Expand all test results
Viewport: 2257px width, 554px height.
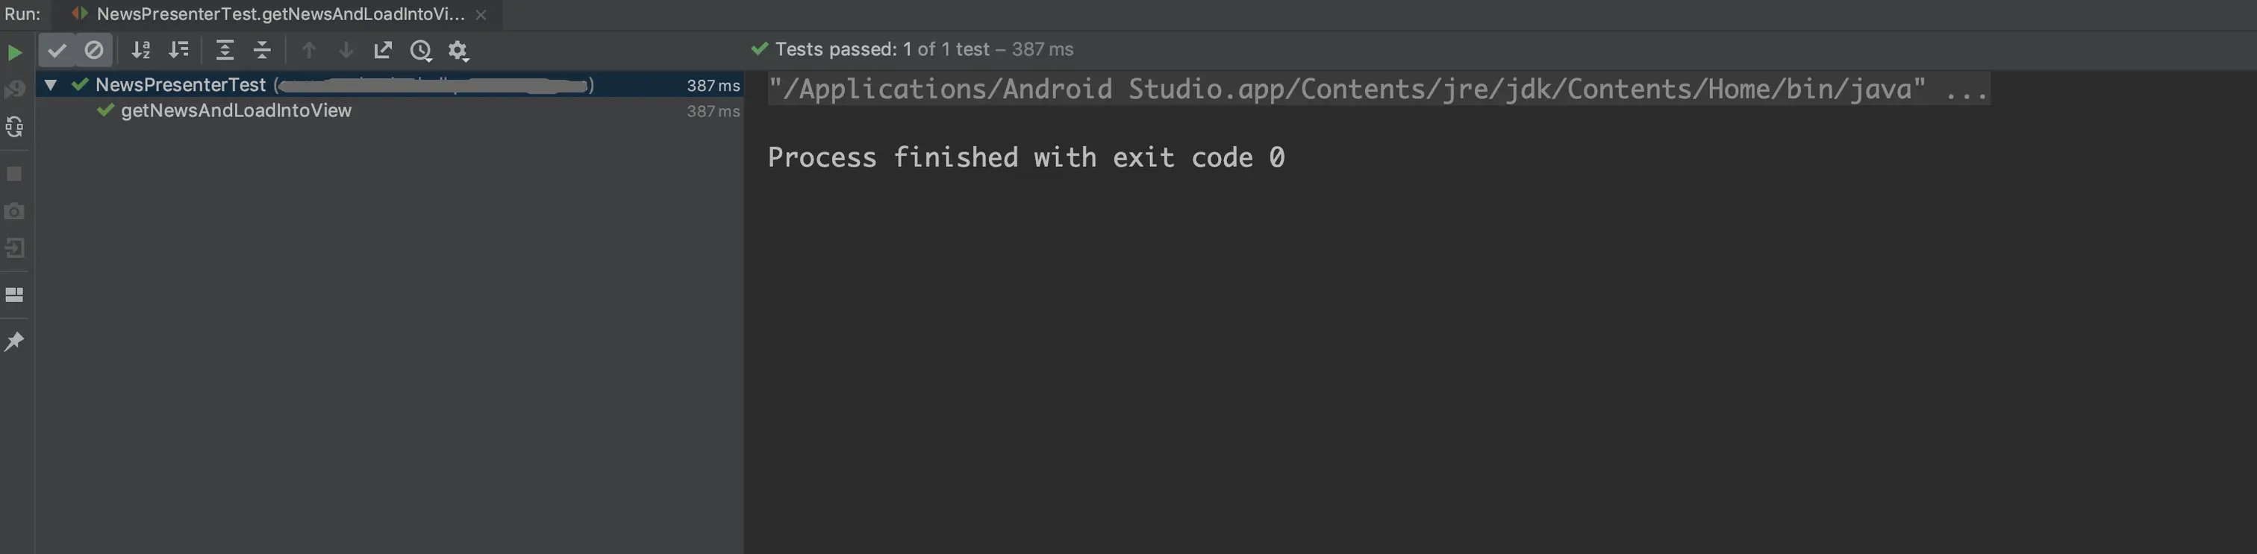click(x=225, y=51)
